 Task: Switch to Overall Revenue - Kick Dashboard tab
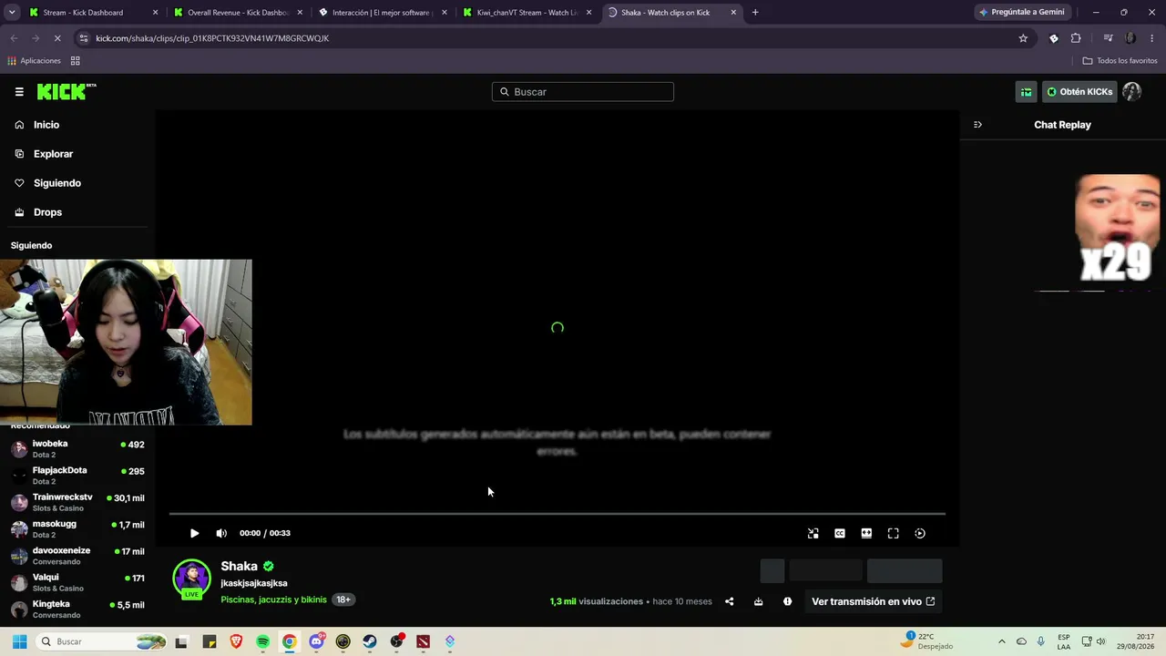(238, 13)
